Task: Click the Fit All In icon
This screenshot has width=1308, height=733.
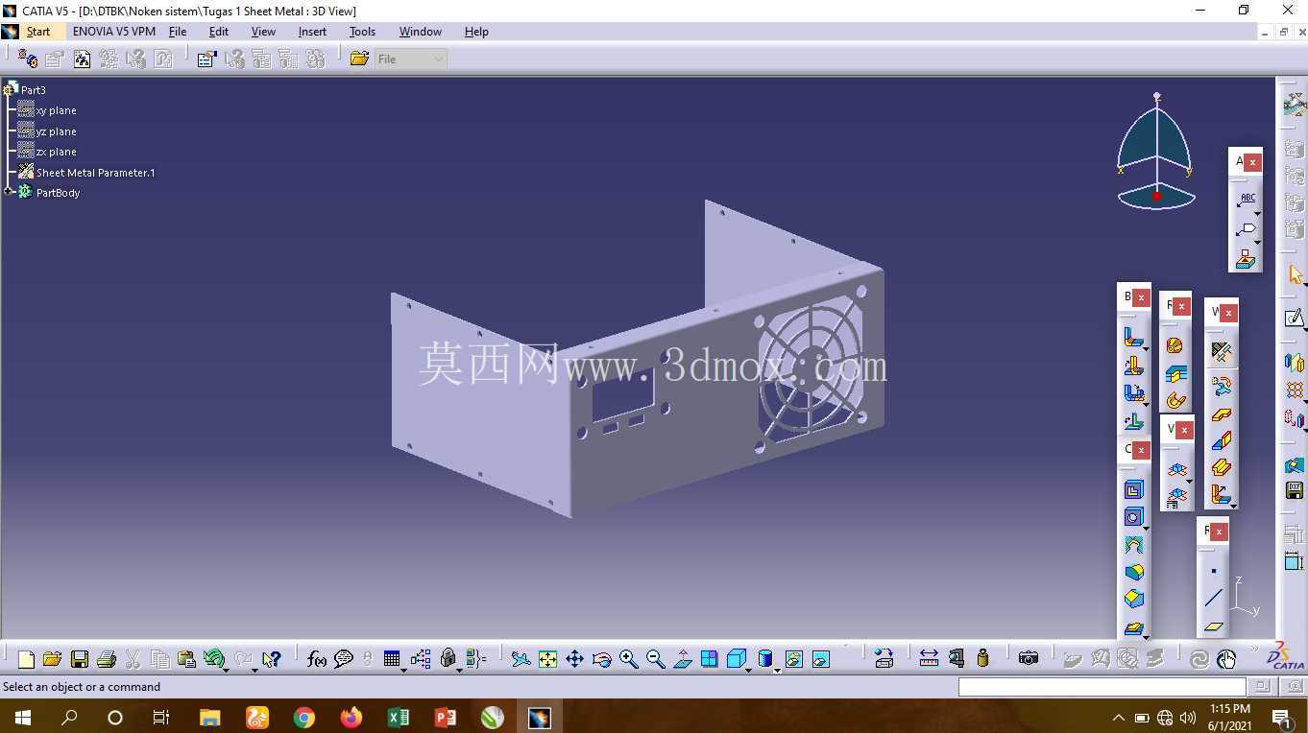Action: pos(547,659)
